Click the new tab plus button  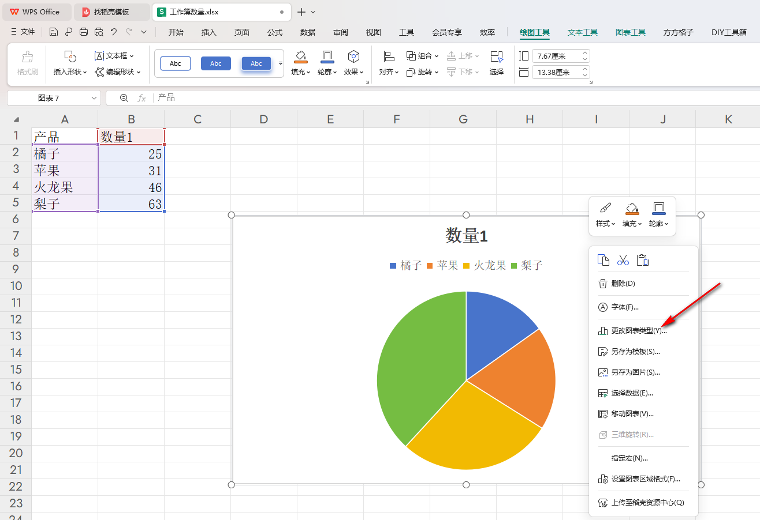pyautogui.click(x=301, y=12)
